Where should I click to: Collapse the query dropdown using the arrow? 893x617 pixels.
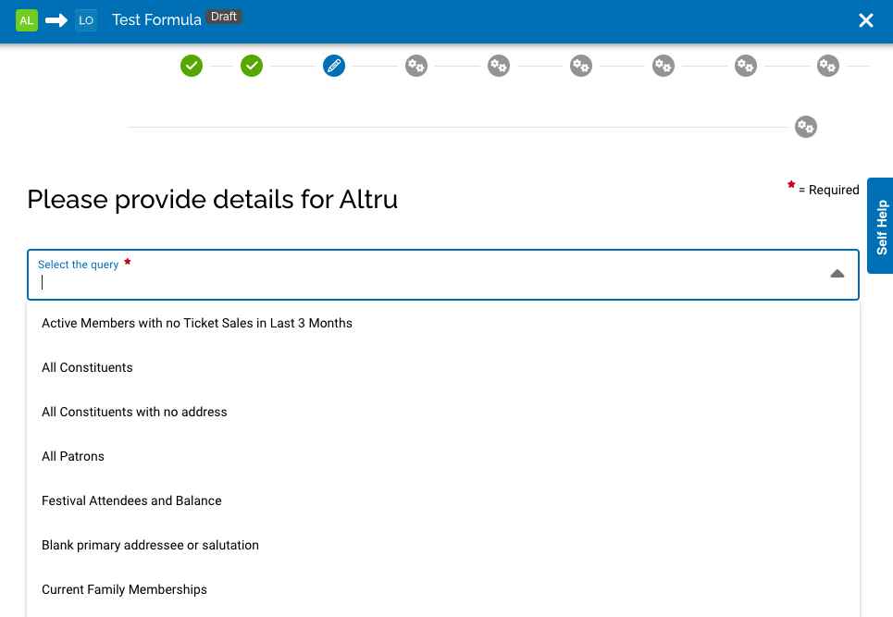pos(837,274)
